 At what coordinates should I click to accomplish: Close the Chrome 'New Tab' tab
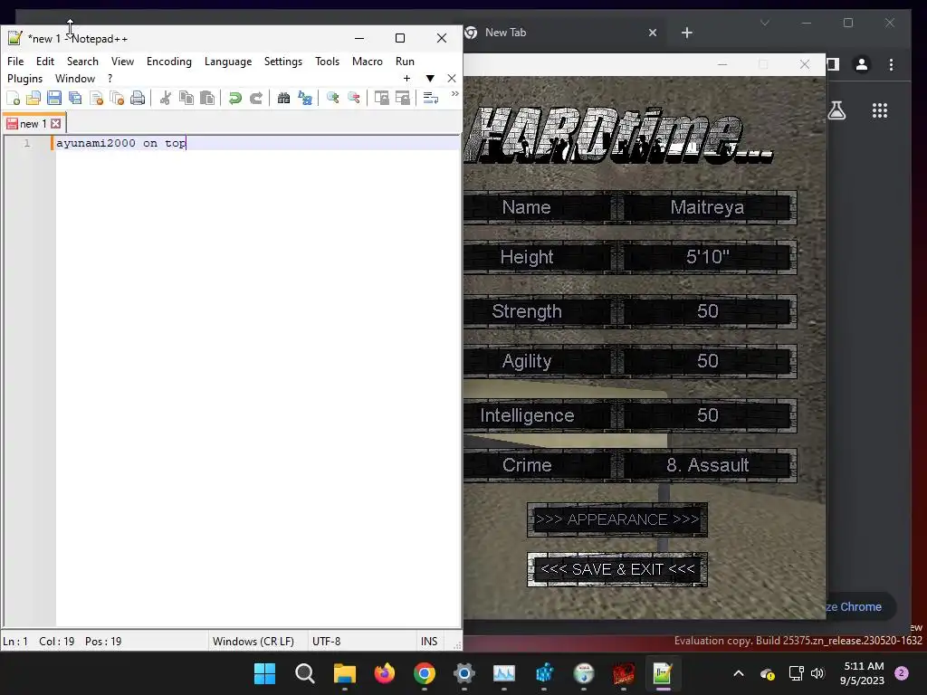coord(653,33)
